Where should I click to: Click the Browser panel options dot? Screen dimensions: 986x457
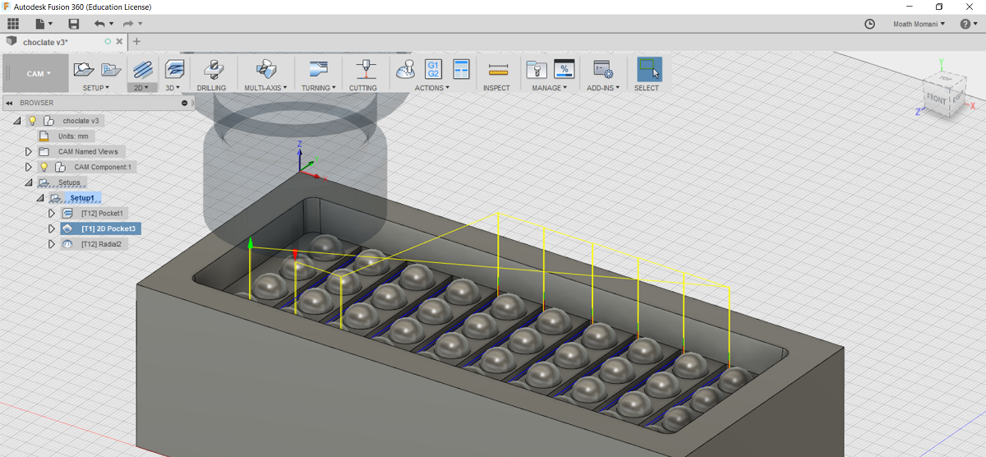click(x=187, y=104)
